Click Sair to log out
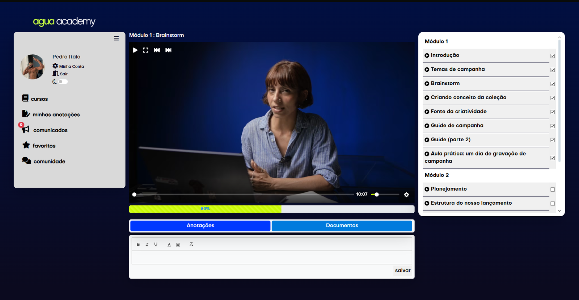The height and width of the screenshot is (300, 579). click(60, 74)
